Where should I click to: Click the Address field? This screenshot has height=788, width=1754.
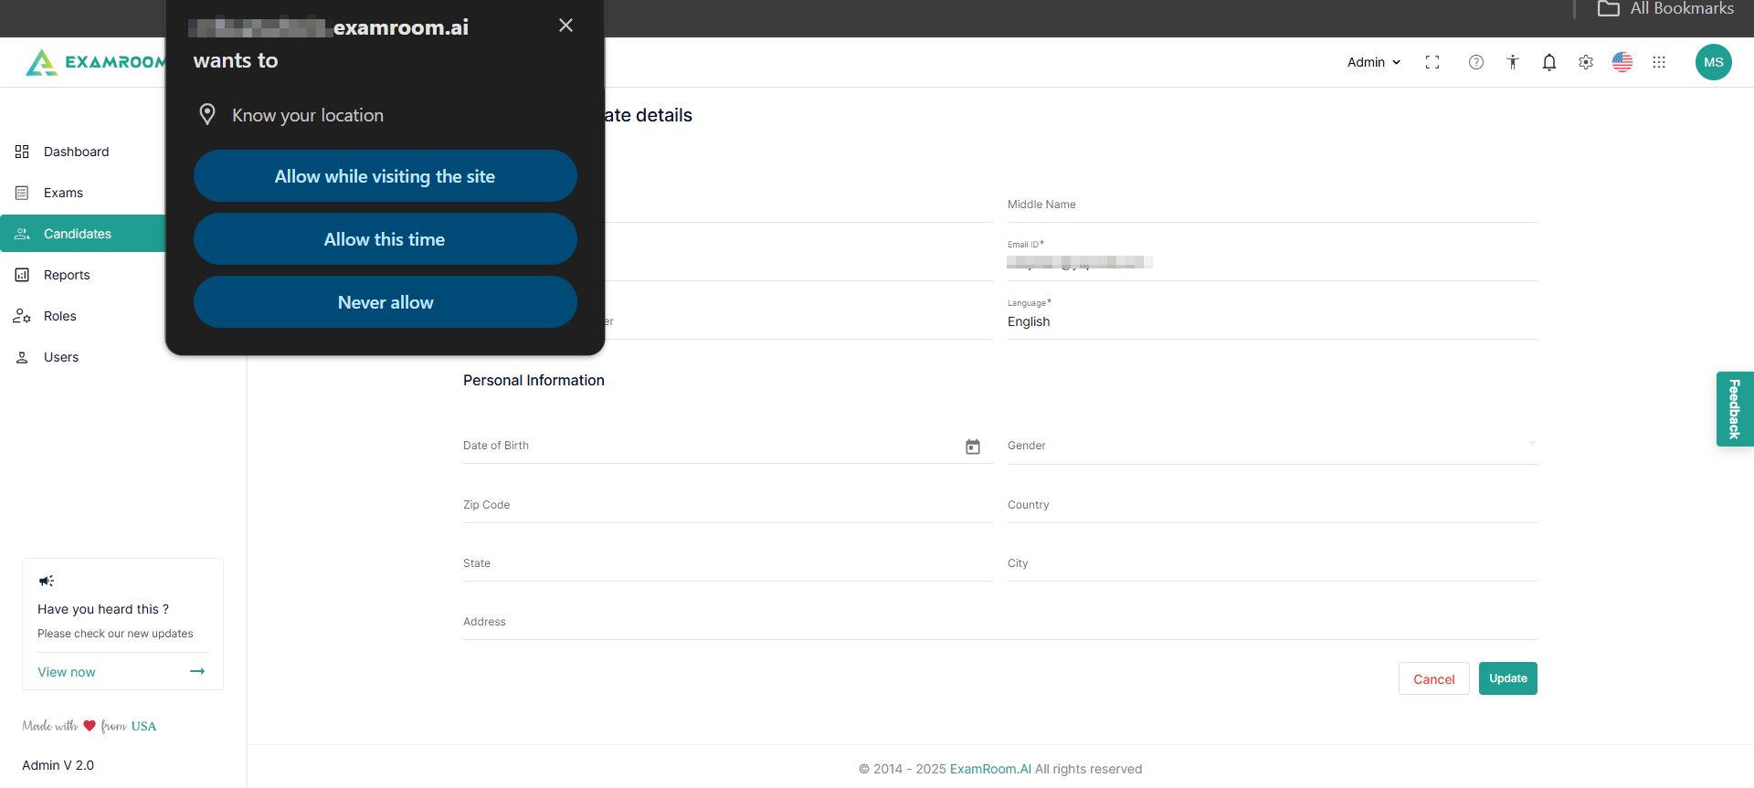(x=1000, y=622)
